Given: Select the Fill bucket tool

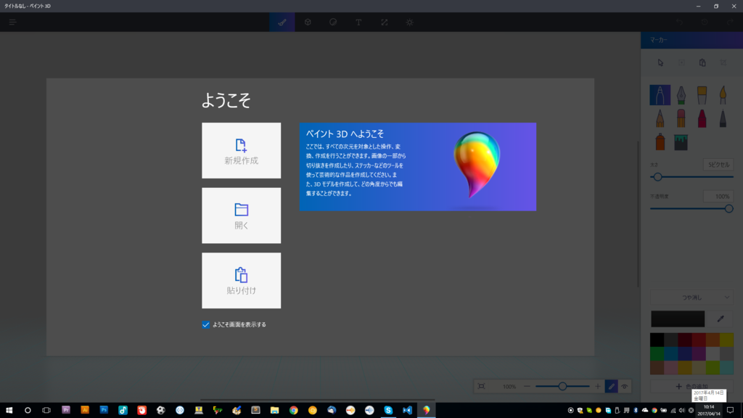Looking at the screenshot, I should pyautogui.click(x=681, y=142).
